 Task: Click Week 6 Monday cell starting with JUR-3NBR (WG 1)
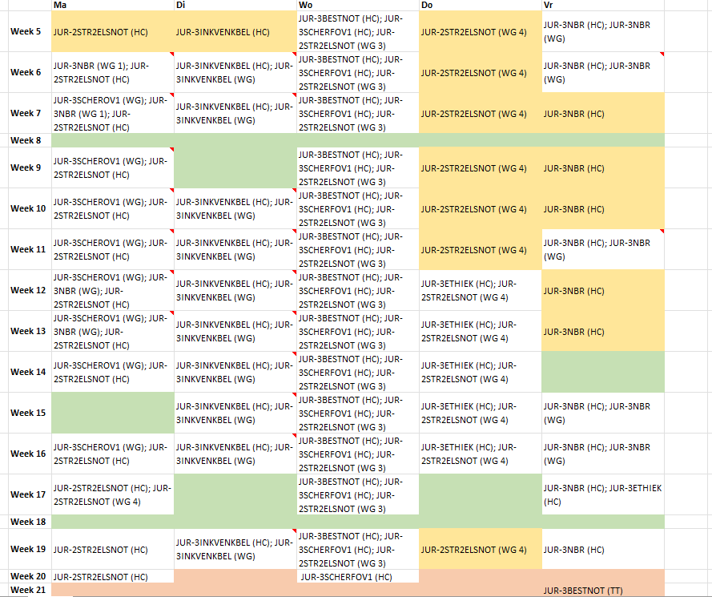(x=112, y=72)
